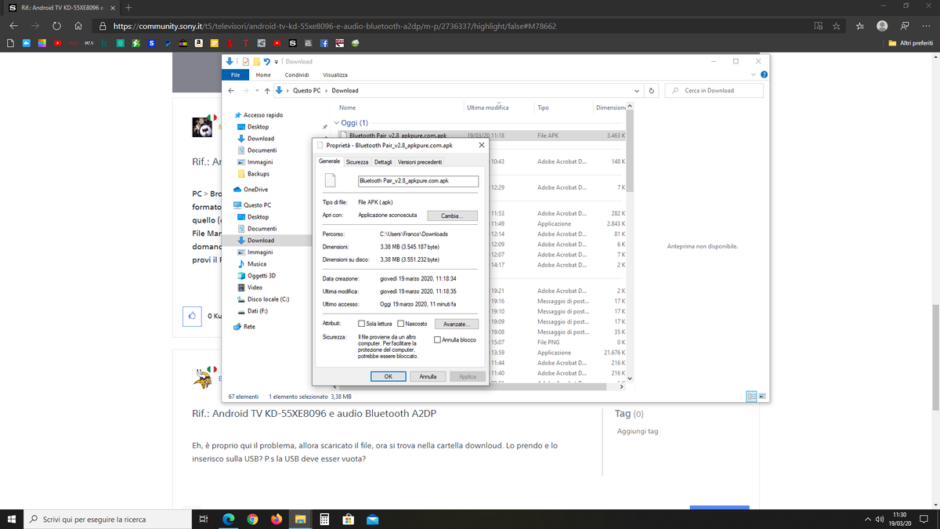This screenshot has height=529, width=940.
Task: Switch to the Visualizza ribbon tab
Action: [x=335, y=74]
